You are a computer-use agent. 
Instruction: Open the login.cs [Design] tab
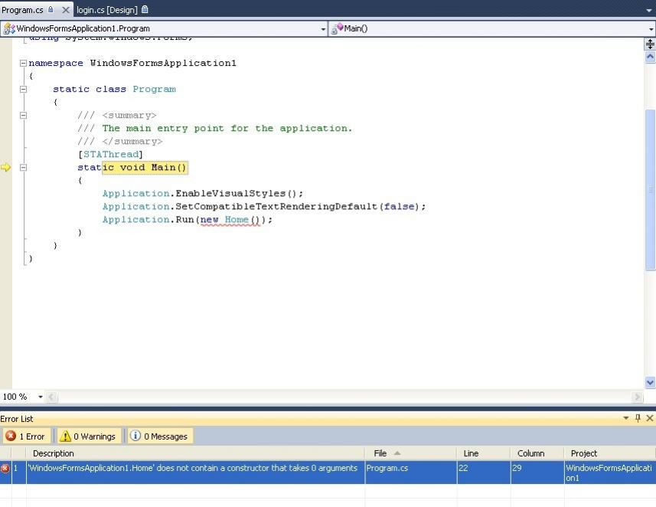pos(107,10)
